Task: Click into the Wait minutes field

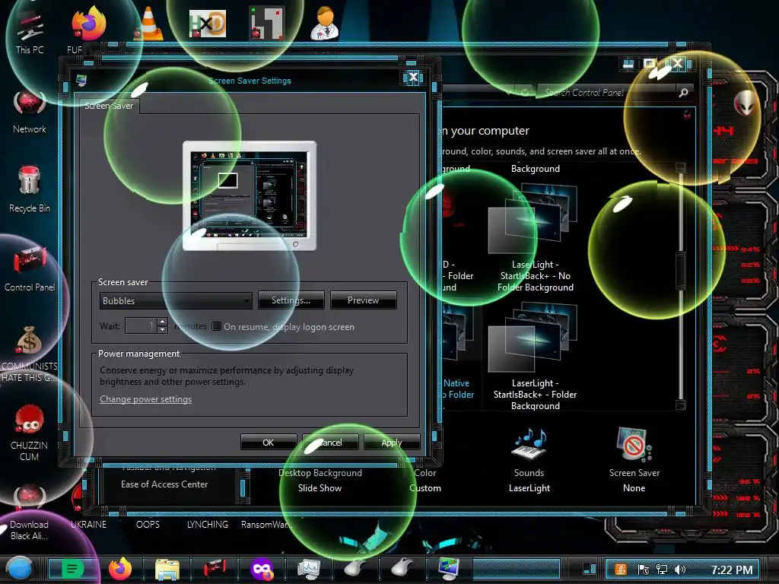Action: coord(141,325)
